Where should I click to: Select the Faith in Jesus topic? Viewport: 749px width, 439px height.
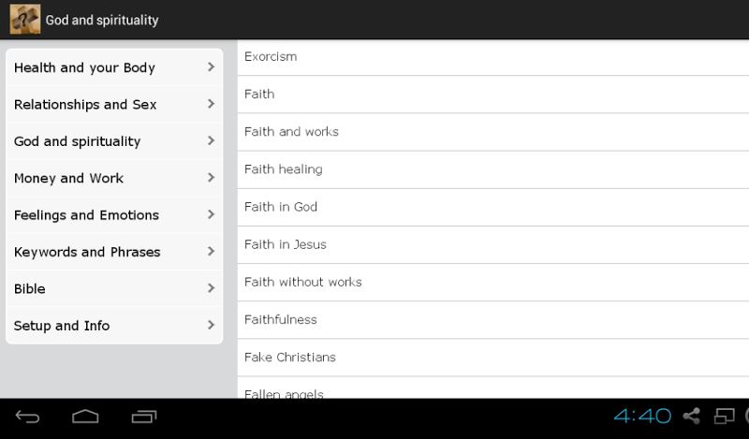coord(493,244)
